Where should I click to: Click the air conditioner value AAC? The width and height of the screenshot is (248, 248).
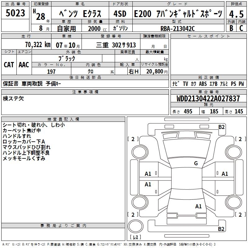pyautogui.click(x=24, y=65)
